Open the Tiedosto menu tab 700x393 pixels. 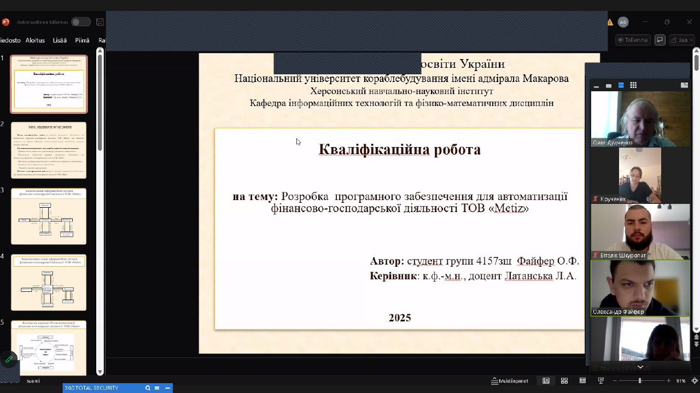point(10,40)
